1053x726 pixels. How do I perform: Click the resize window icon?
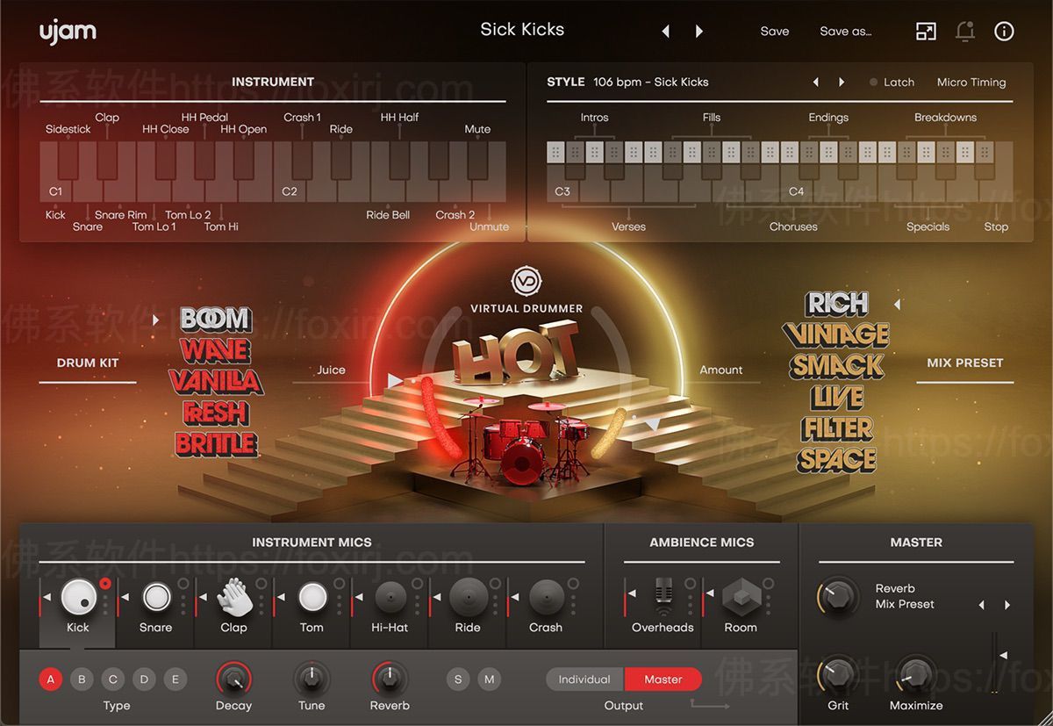925,31
